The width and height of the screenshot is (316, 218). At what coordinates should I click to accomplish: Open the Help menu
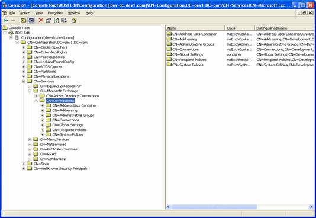(x=89, y=13)
